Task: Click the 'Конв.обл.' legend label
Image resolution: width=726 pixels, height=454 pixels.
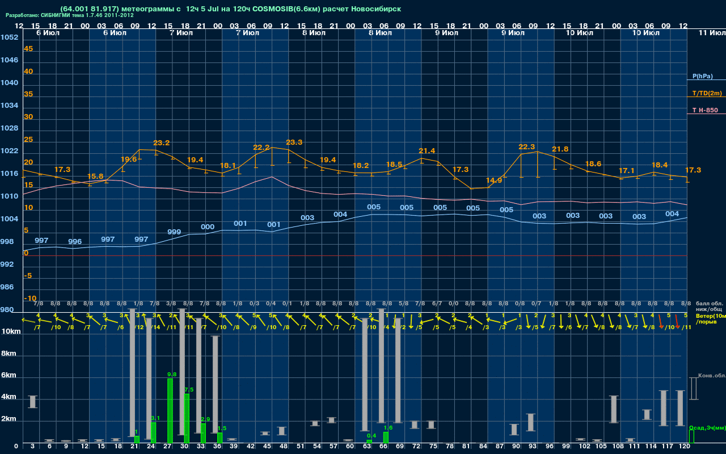Action: click(712, 376)
